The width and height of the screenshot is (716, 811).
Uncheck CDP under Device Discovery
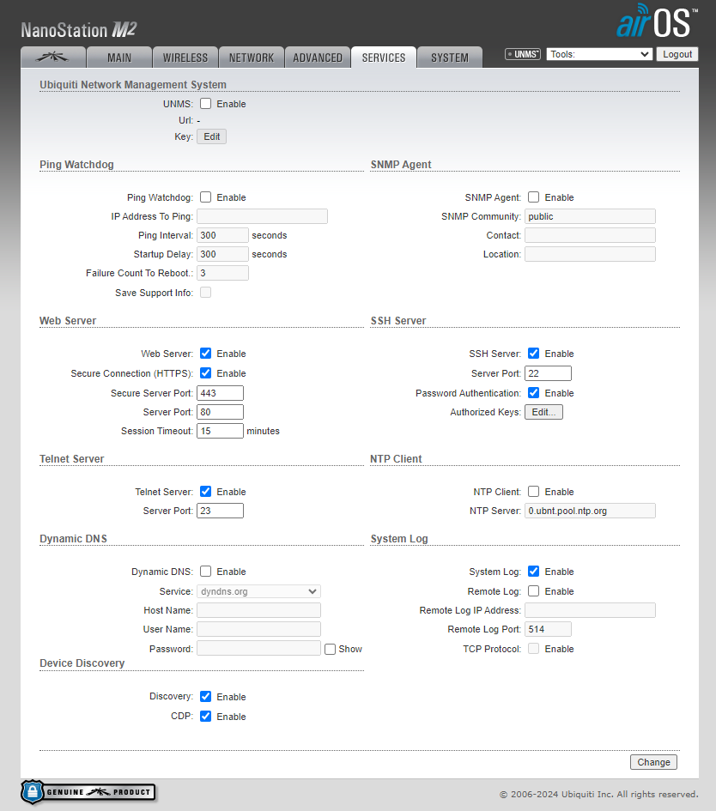tap(206, 717)
